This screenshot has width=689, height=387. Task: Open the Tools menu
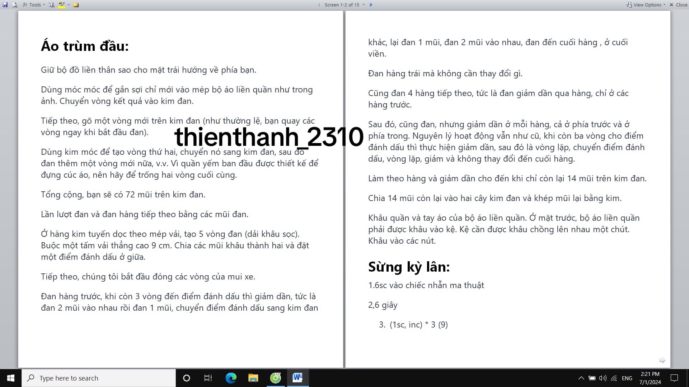pyautogui.click(x=34, y=5)
